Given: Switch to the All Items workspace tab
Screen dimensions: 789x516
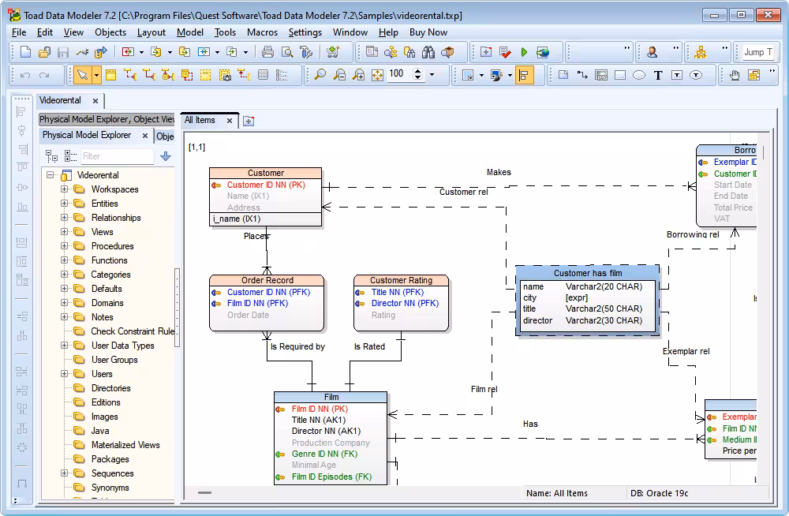Looking at the screenshot, I should [x=200, y=120].
